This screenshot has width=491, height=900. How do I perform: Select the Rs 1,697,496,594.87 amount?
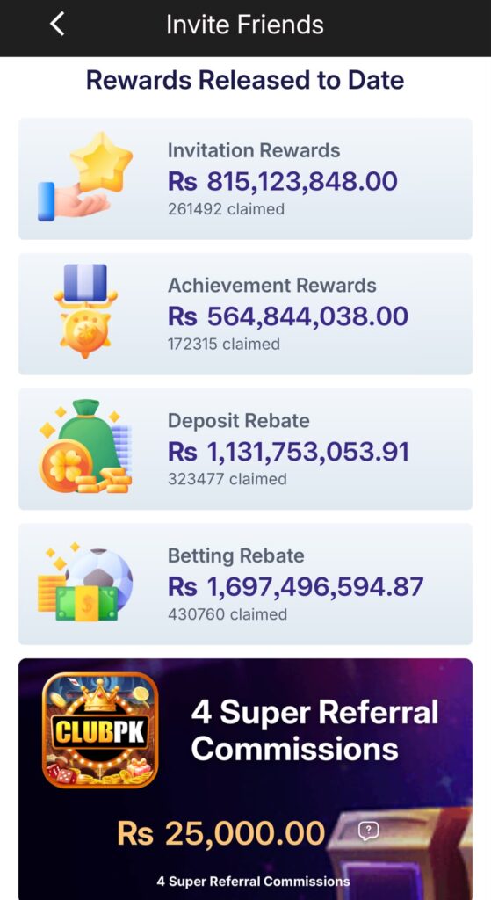pyautogui.click(x=296, y=586)
